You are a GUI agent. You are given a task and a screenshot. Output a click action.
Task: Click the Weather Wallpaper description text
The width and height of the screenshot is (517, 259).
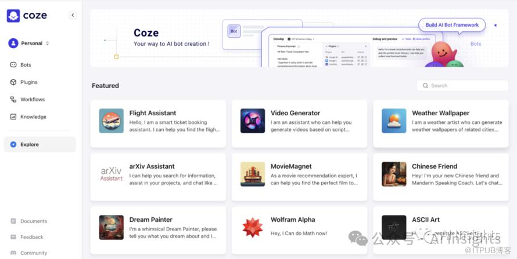pos(457,126)
